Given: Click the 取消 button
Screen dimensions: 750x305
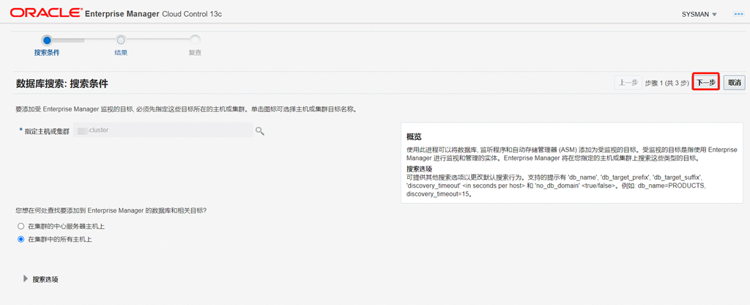Looking at the screenshot, I should [734, 83].
